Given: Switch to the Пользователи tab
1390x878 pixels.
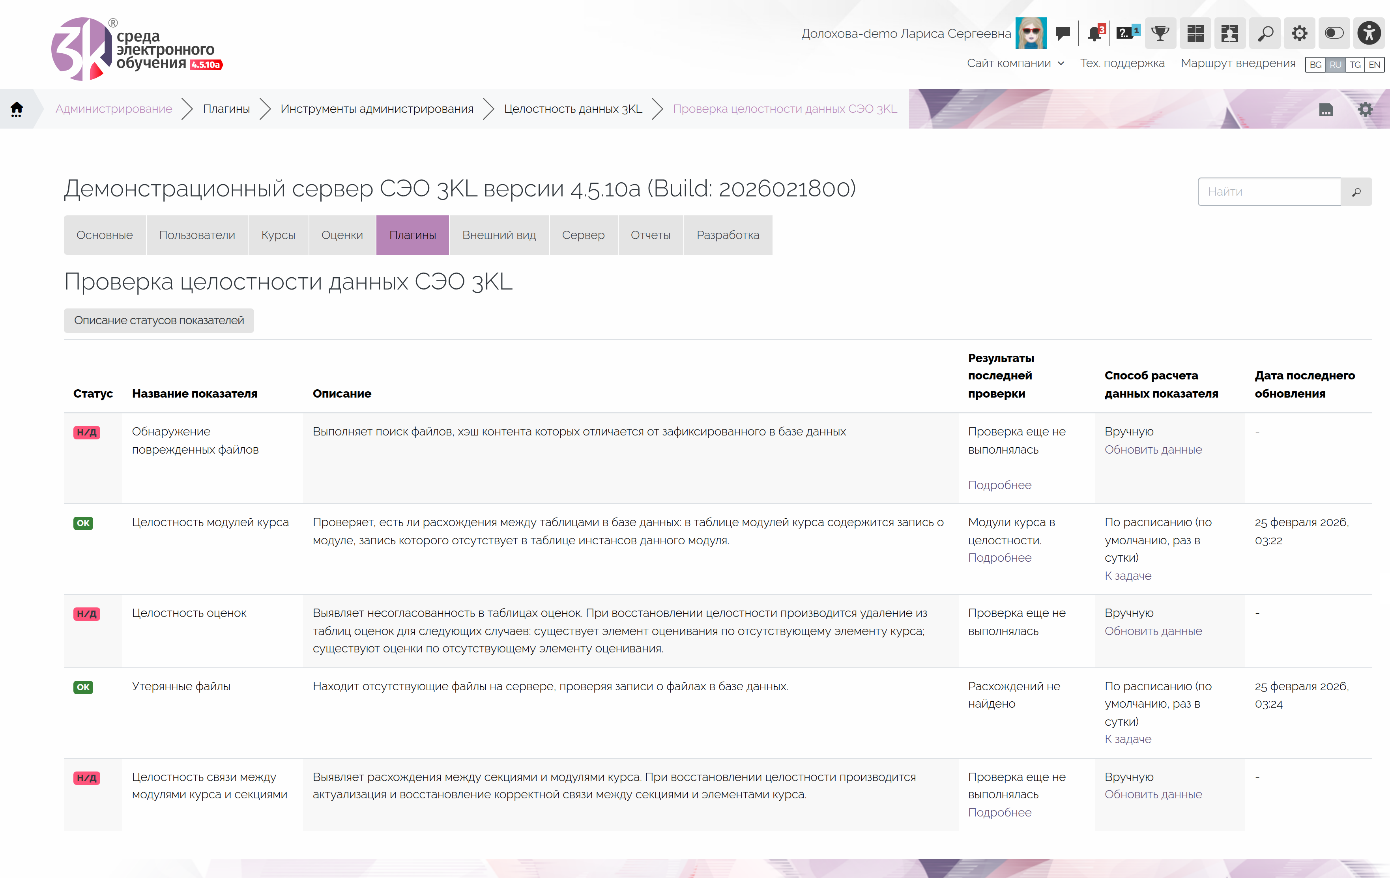Looking at the screenshot, I should [197, 235].
